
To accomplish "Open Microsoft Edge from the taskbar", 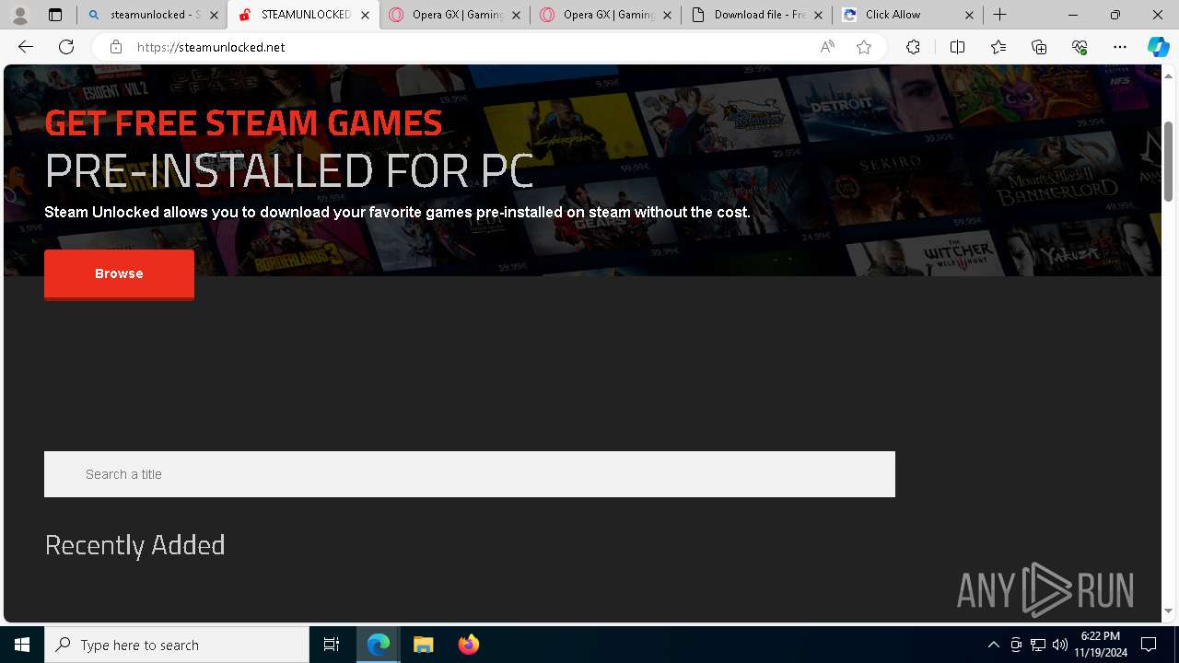I will click(379, 645).
